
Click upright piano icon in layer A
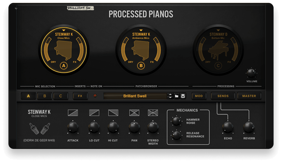tap(64, 50)
